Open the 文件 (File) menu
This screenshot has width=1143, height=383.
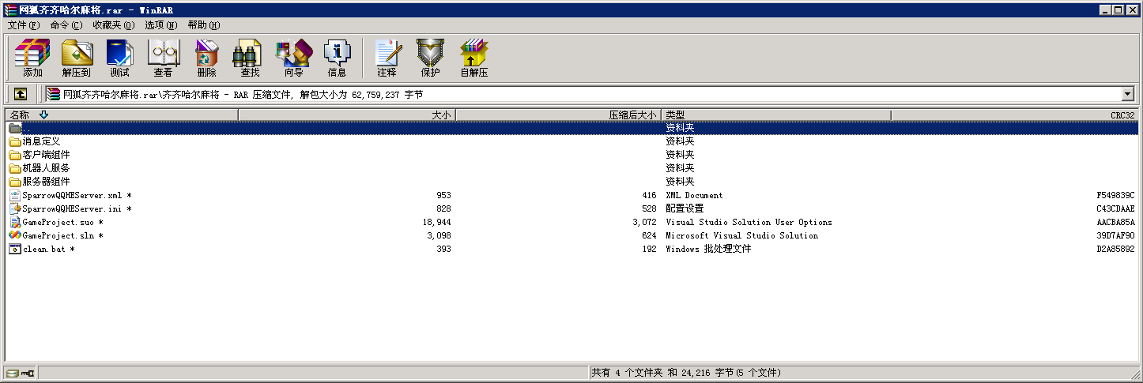click(x=23, y=25)
